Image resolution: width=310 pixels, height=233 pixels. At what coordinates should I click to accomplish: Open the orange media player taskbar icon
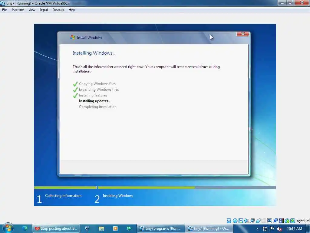(x=115, y=228)
